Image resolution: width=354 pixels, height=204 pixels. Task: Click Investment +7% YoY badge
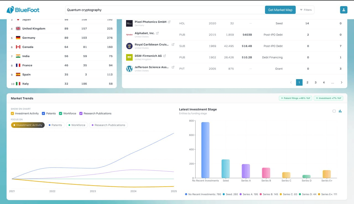[328, 98]
